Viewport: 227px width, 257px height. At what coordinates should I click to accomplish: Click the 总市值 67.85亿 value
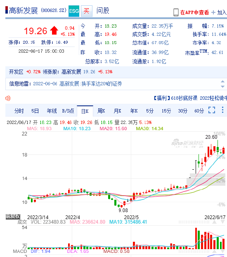click(160, 43)
